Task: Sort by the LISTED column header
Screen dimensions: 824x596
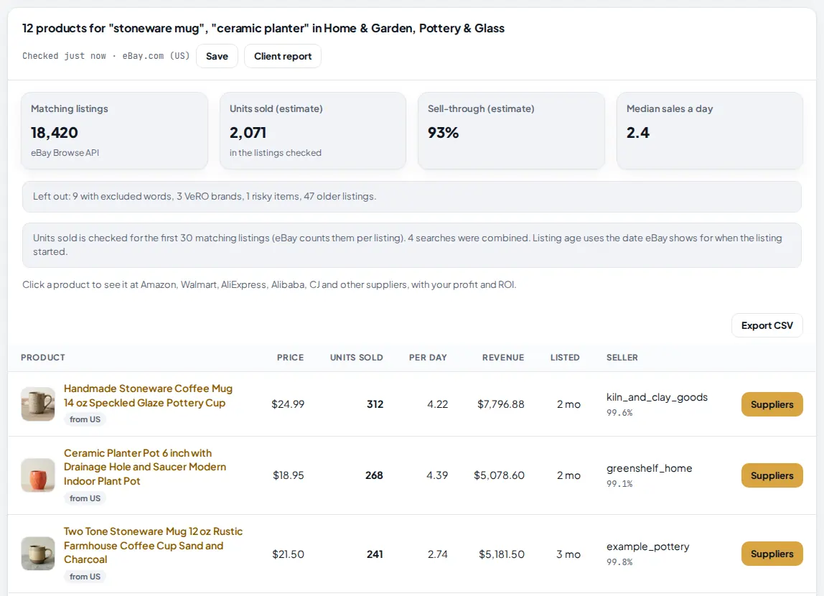Action: click(x=565, y=358)
